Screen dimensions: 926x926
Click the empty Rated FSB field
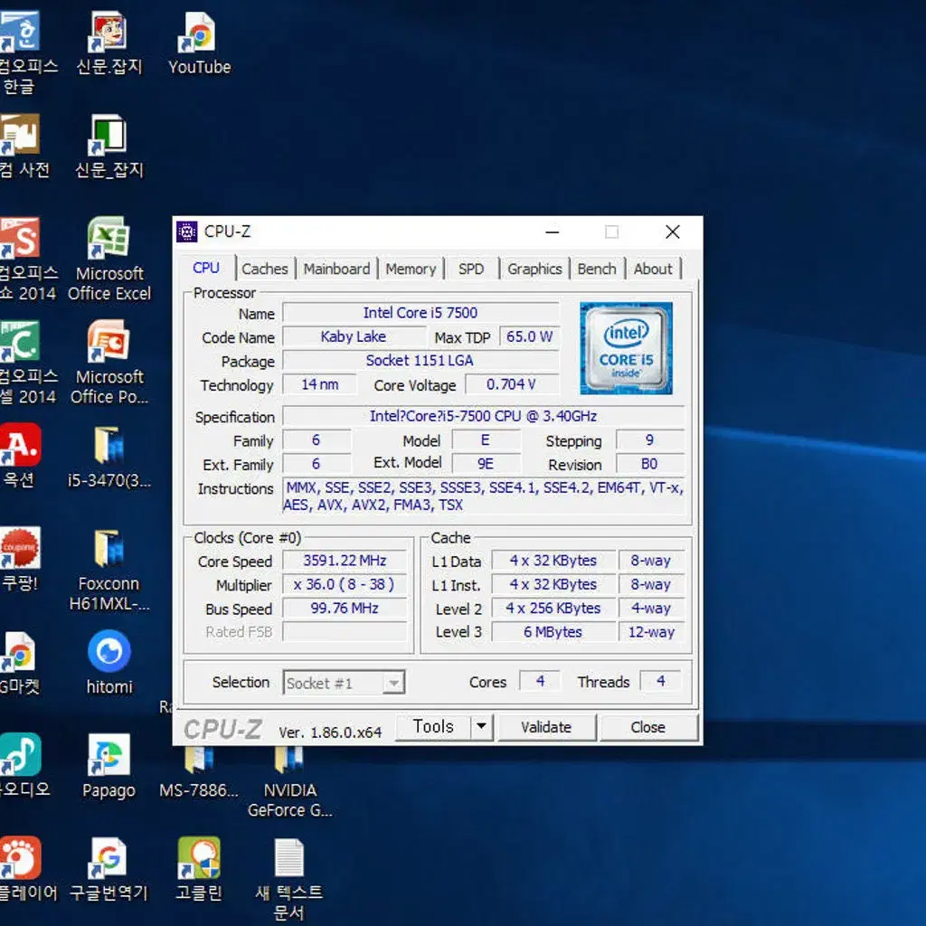tap(345, 631)
